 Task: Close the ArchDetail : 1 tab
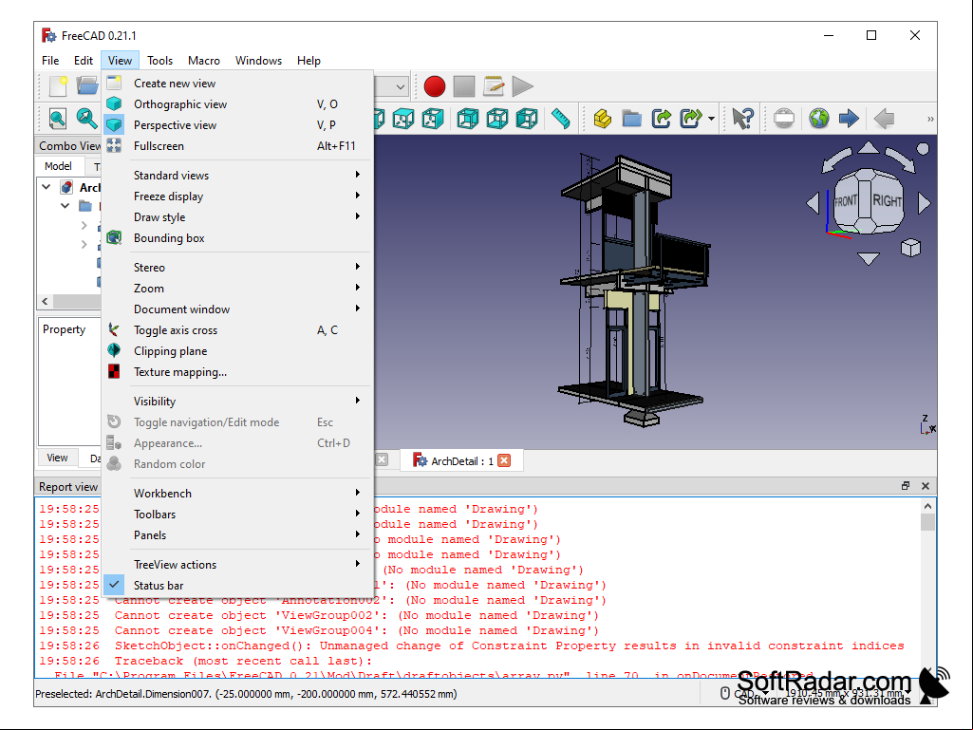coord(504,460)
